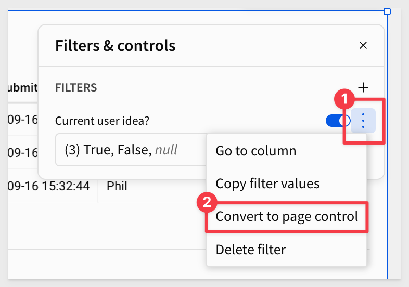Click the Current user idea? filter label
Viewport: 409px width, 287px height.
[102, 121]
